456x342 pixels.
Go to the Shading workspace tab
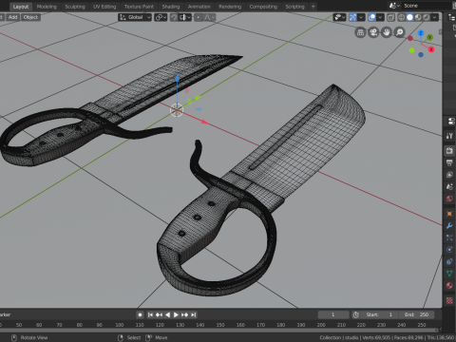tap(171, 7)
